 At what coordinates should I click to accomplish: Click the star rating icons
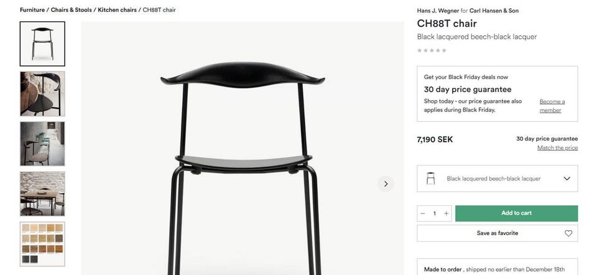pos(432,50)
